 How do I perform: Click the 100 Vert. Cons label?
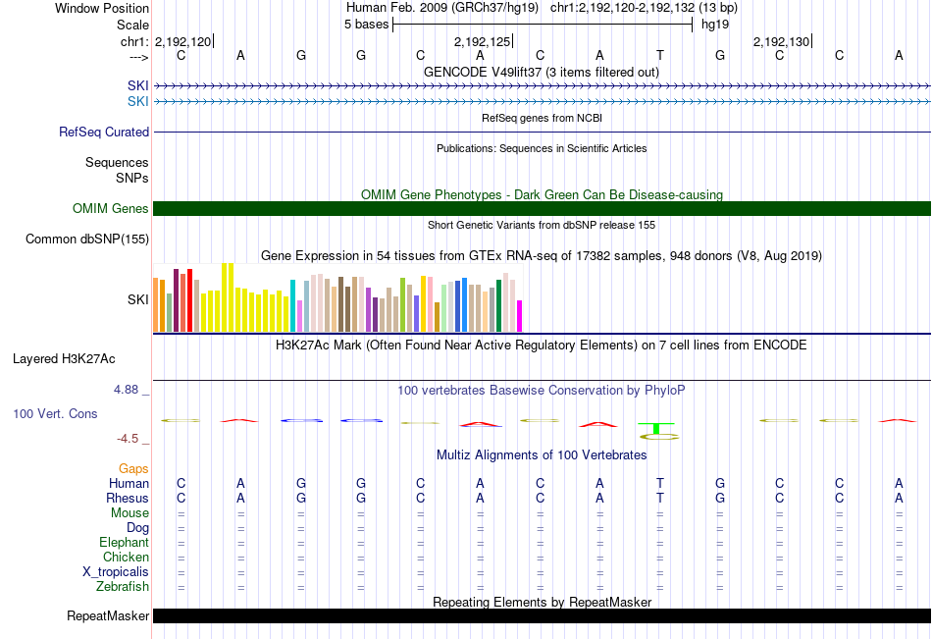(x=55, y=414)
